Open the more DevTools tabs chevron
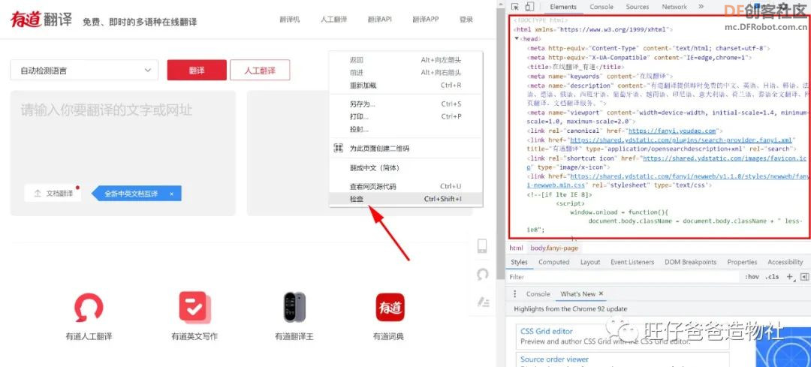 701,7
